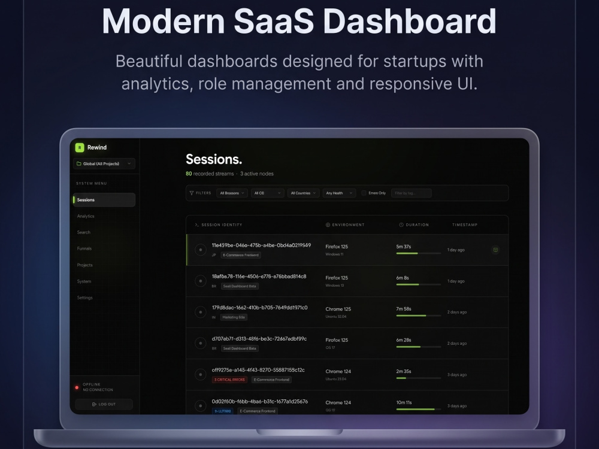Open Settings in the sidebar menu
The height and width of the screenshot is (449, 599).
coord(85,298)
